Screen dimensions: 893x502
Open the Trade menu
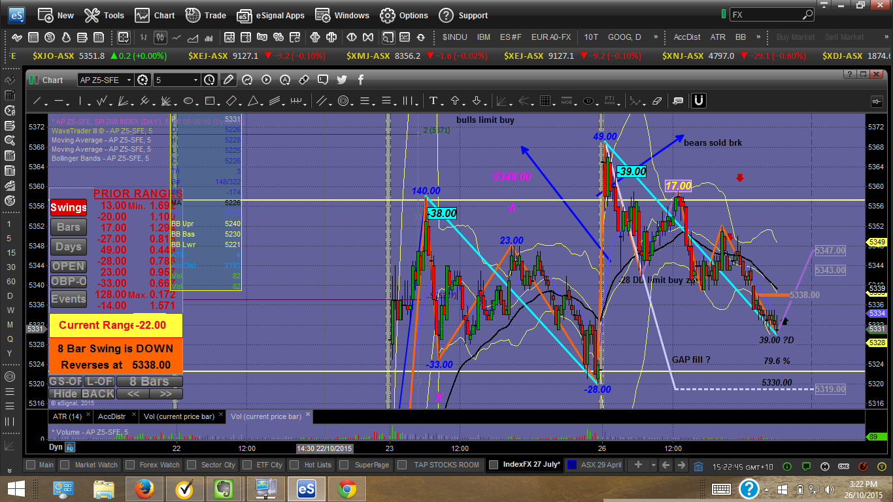(205, 15)
